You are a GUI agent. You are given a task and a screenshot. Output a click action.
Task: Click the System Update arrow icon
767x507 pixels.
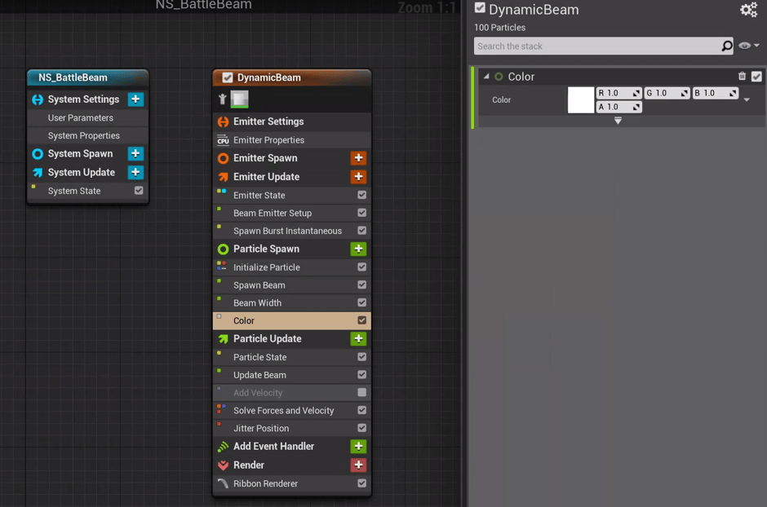tap(38, 173)
